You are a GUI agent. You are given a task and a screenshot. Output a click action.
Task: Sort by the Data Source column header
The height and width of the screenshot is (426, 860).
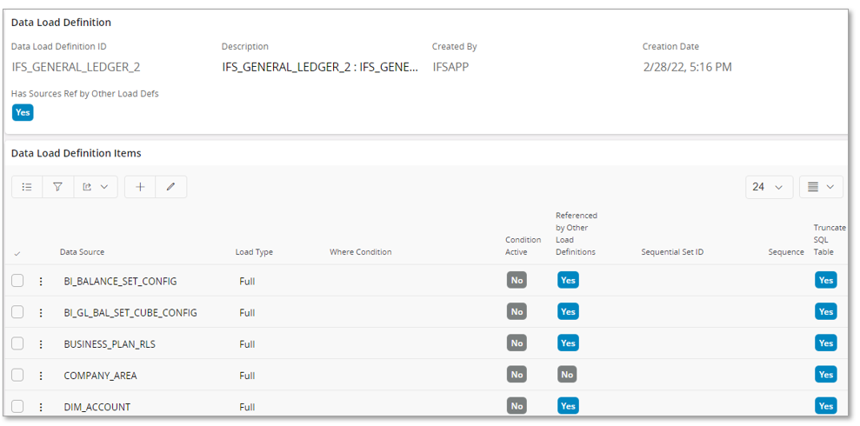(82, 252)
